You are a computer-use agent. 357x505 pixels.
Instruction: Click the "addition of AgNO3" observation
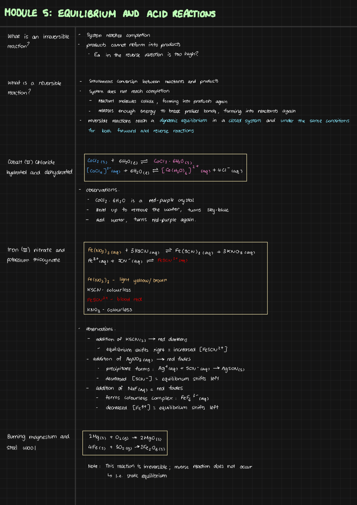tap(142, 359)
